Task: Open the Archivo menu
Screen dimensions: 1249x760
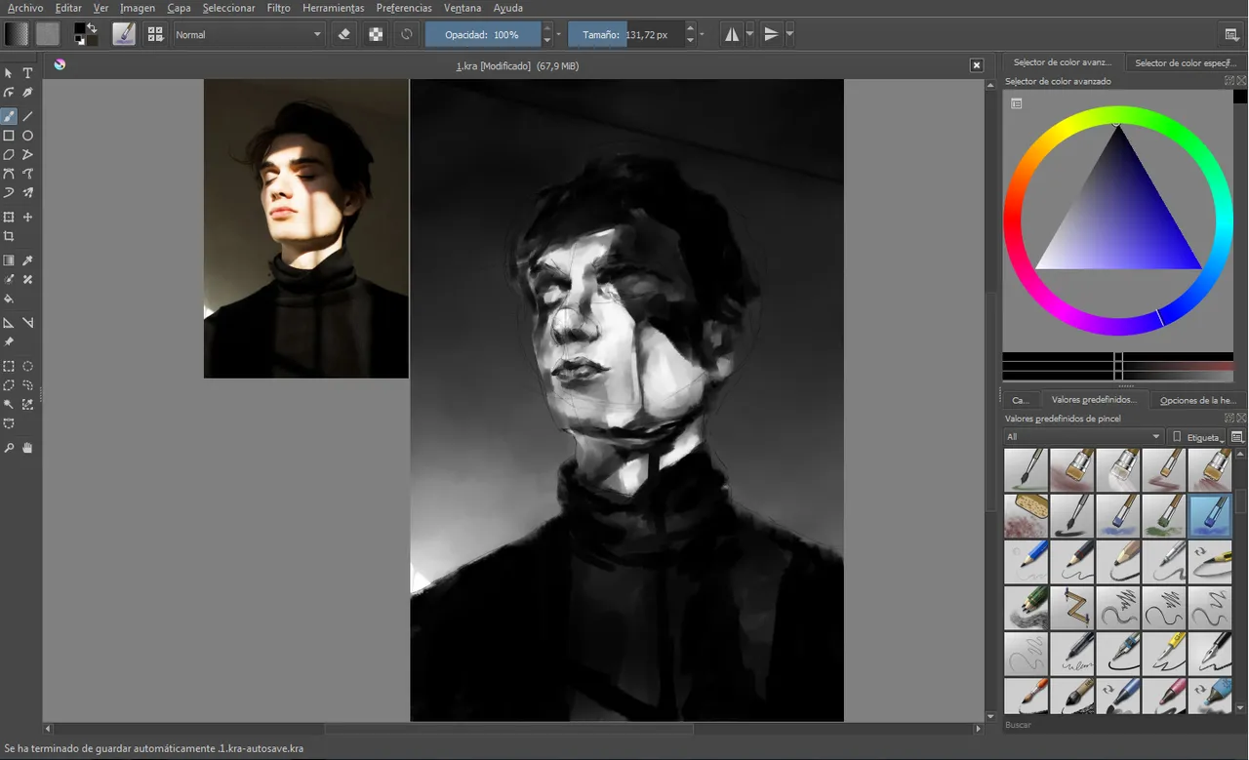Action: pos(25,8)
